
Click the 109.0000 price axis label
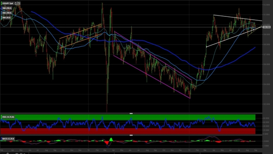(267, 35)
